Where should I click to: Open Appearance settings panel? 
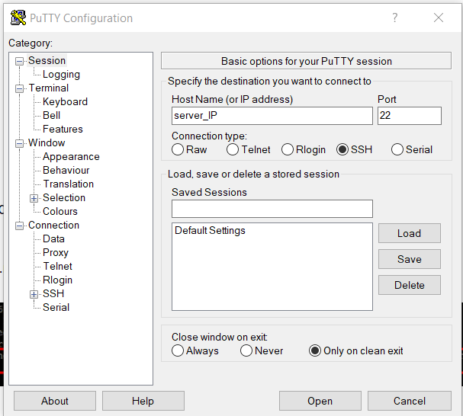click(x=71, y=157)
